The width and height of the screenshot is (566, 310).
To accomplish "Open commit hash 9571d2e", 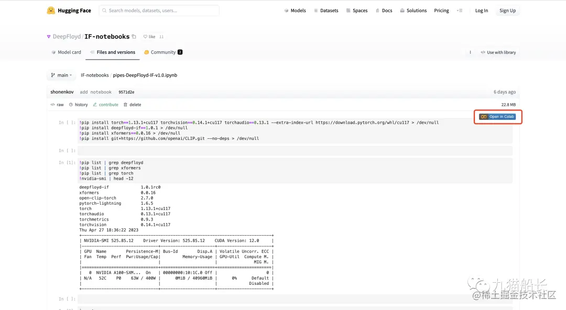I will 126,92.
